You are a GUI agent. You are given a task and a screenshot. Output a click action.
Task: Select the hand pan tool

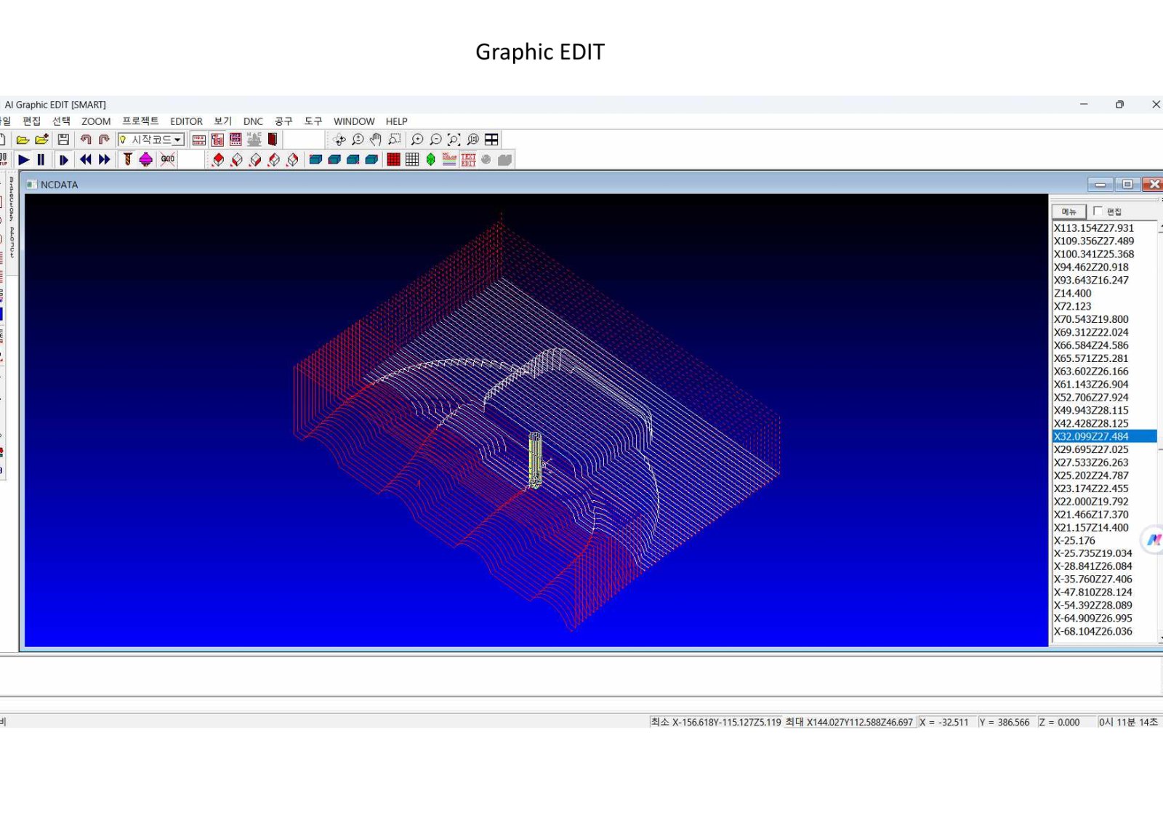click(375, 140)
